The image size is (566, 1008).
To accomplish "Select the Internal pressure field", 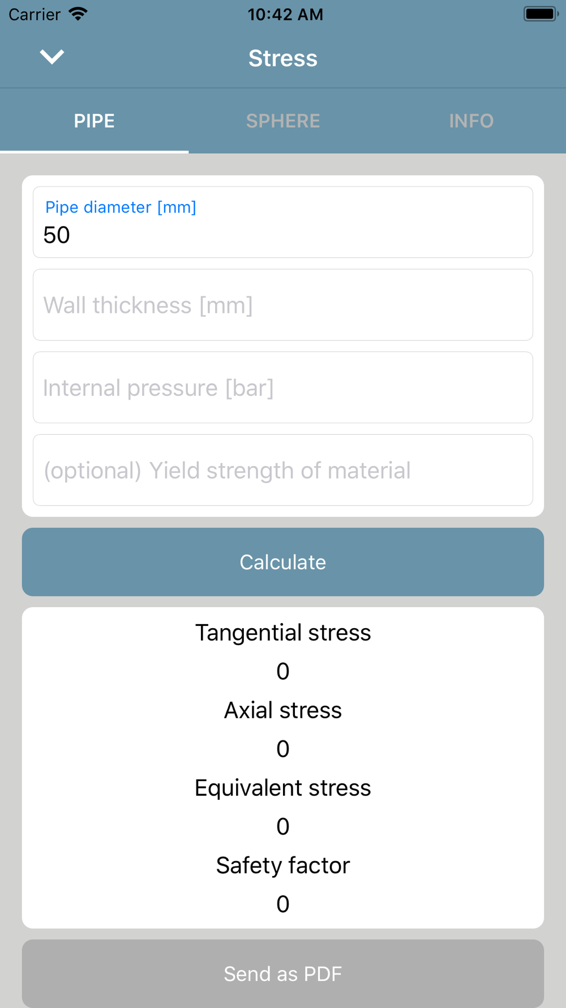I will 283,388.
